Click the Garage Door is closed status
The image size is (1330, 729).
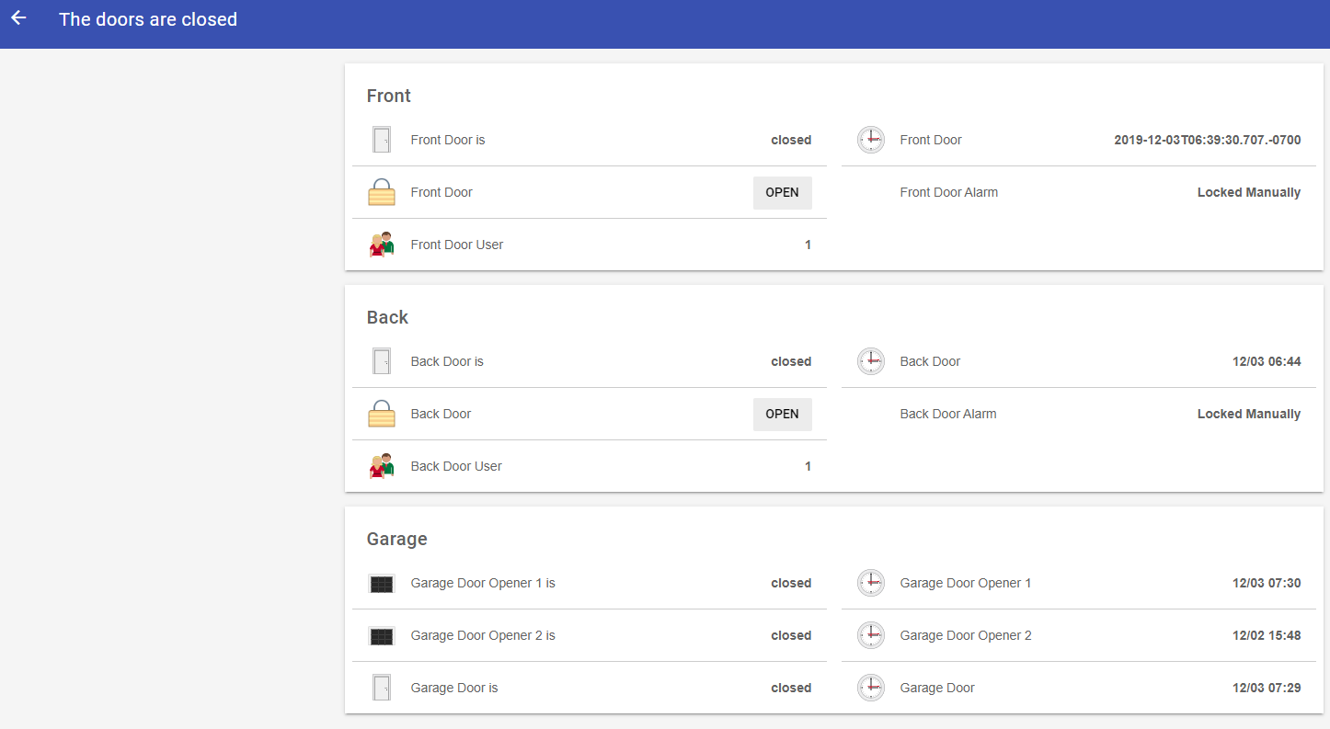click(x=790, y=688)
